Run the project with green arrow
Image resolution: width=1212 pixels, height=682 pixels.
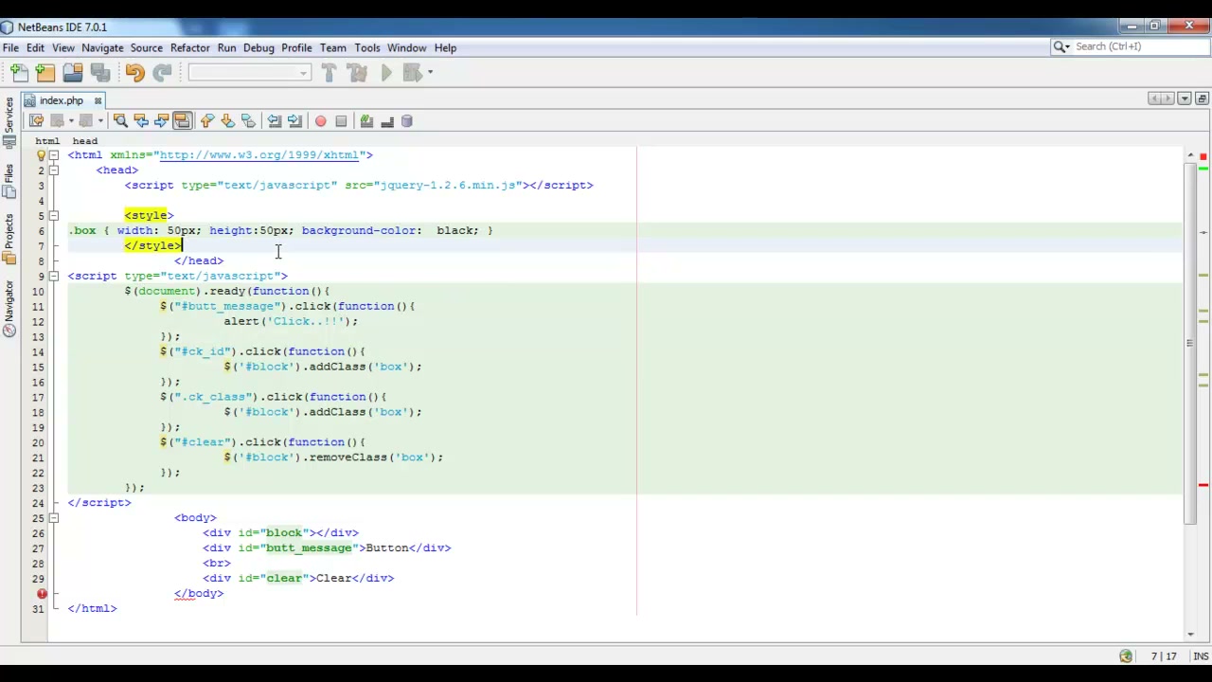click(x=386, y=73)
